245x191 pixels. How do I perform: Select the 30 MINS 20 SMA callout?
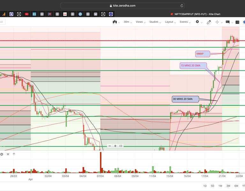coord(185,99)
